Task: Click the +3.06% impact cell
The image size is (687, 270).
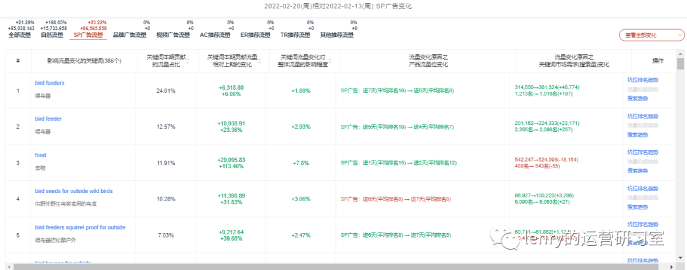Action: point(300,199)
